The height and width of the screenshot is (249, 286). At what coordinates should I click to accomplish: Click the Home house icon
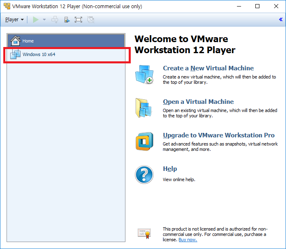click(16, 40)
